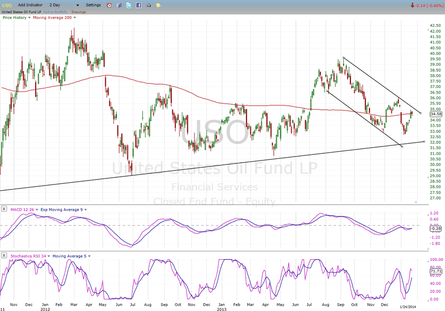
Task: Click the price axis arrow near 42.00
Action: click(x=428, y=30)
